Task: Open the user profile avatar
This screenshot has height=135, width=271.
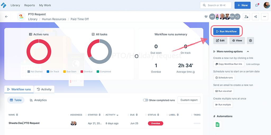Action: [x=267, y=5]
